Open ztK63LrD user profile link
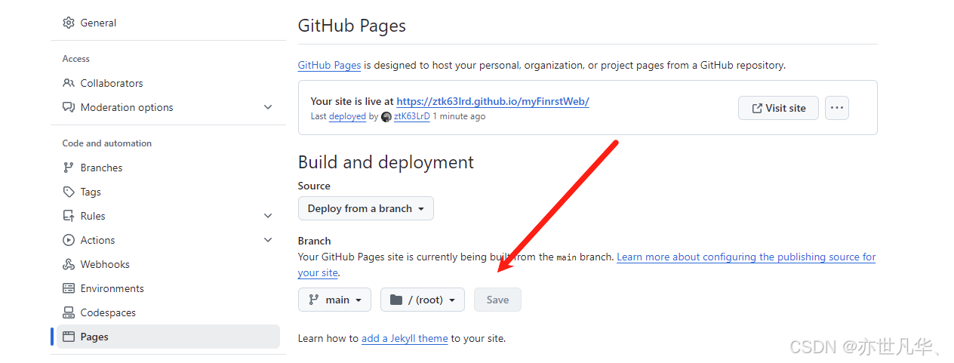This screenshot has width=954, height=363. click(x=412, y=116)
